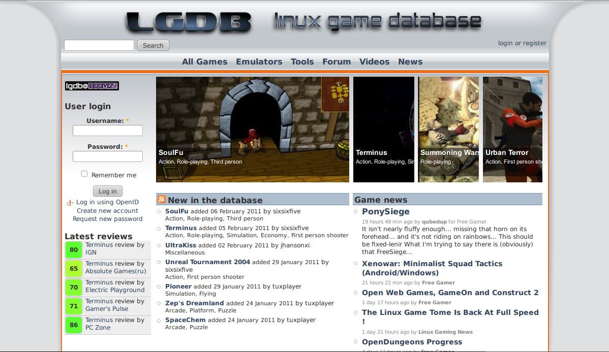Click the lgdb@BoomZ badge in the sidebar
The width and height of the screenshot is (609, 352).
pyautogui.click(x=92, y=85)
